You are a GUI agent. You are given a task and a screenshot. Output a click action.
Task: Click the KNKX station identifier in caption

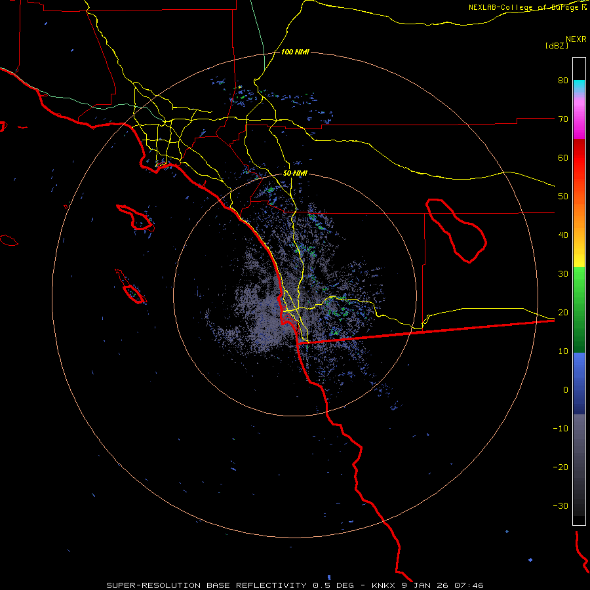tap(383, 585)
